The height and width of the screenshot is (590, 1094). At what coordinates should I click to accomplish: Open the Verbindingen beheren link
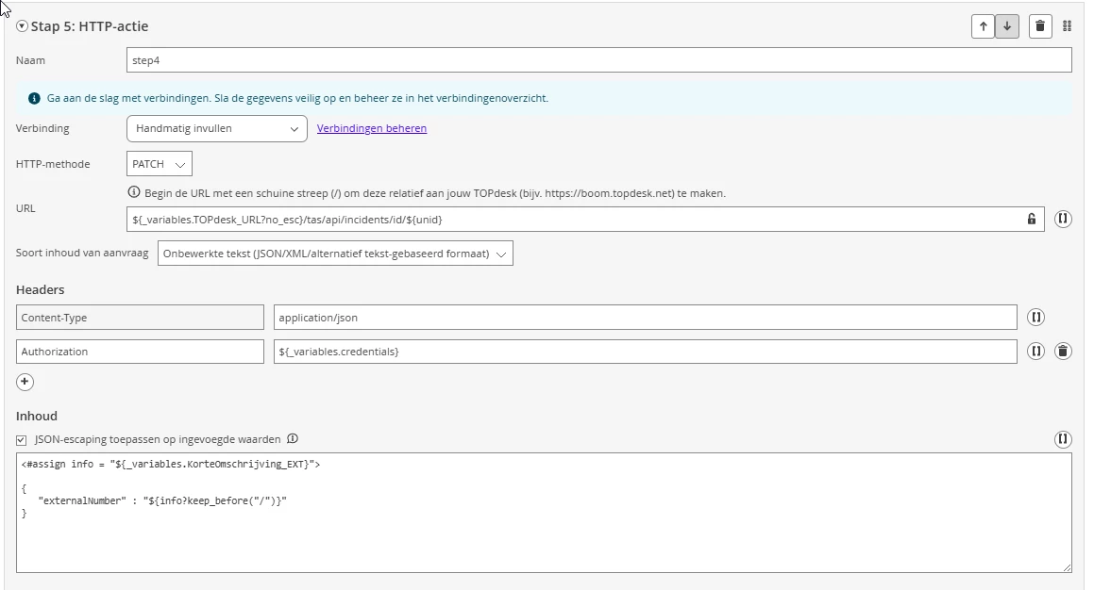(372, 128)
